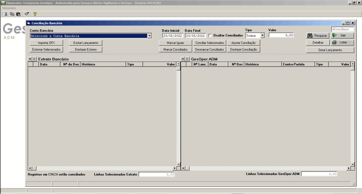Click Valor column header in Extrato Bancário

point(159,64)
